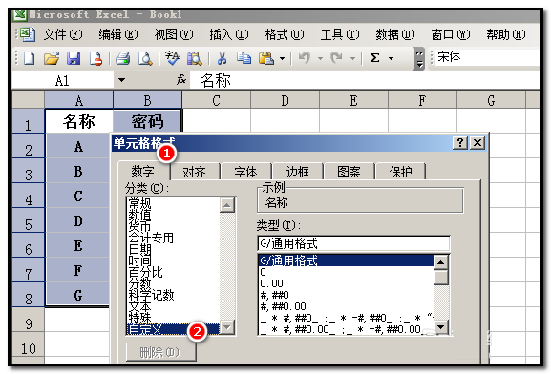Click type list scrollbar thumb
The height and width of the screenshot is (374, 551).
440,277
